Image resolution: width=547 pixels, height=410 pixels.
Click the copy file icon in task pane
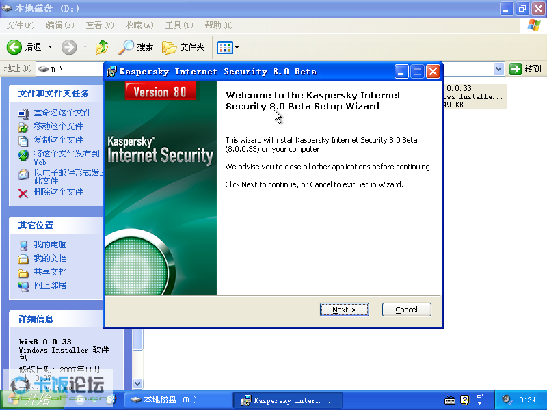[x=23, y=141]
